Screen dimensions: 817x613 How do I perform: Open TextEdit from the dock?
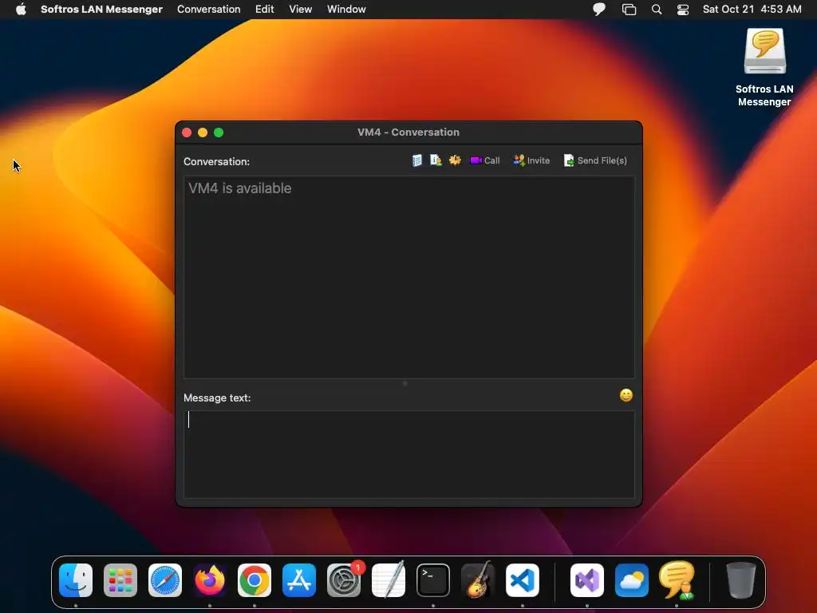(x=389, y=580)
